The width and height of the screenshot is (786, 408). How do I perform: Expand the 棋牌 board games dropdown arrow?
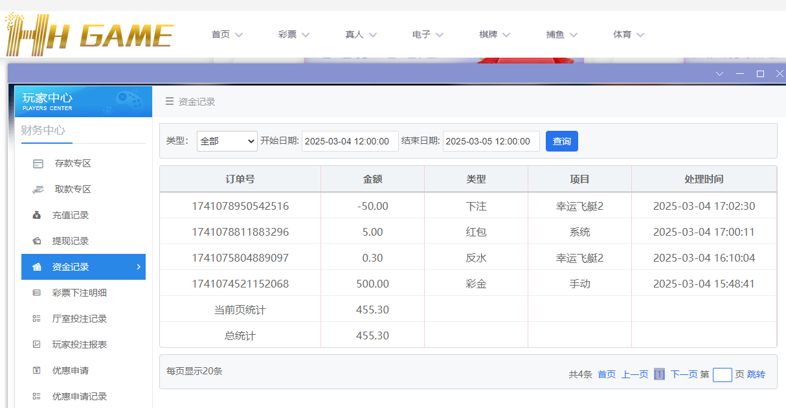click(507, 35)
